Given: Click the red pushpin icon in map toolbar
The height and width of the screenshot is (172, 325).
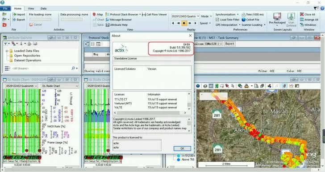Looking at the screenshot, I should (x=227, y=86).
